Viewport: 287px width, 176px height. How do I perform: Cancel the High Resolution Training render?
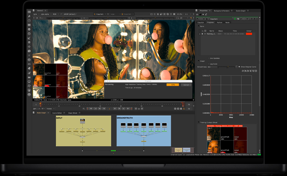click(186, 85)
